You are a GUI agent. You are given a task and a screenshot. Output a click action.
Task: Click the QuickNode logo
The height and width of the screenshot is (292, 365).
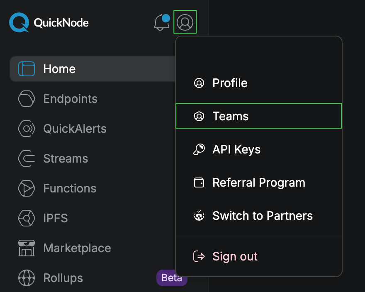point(49,22)
